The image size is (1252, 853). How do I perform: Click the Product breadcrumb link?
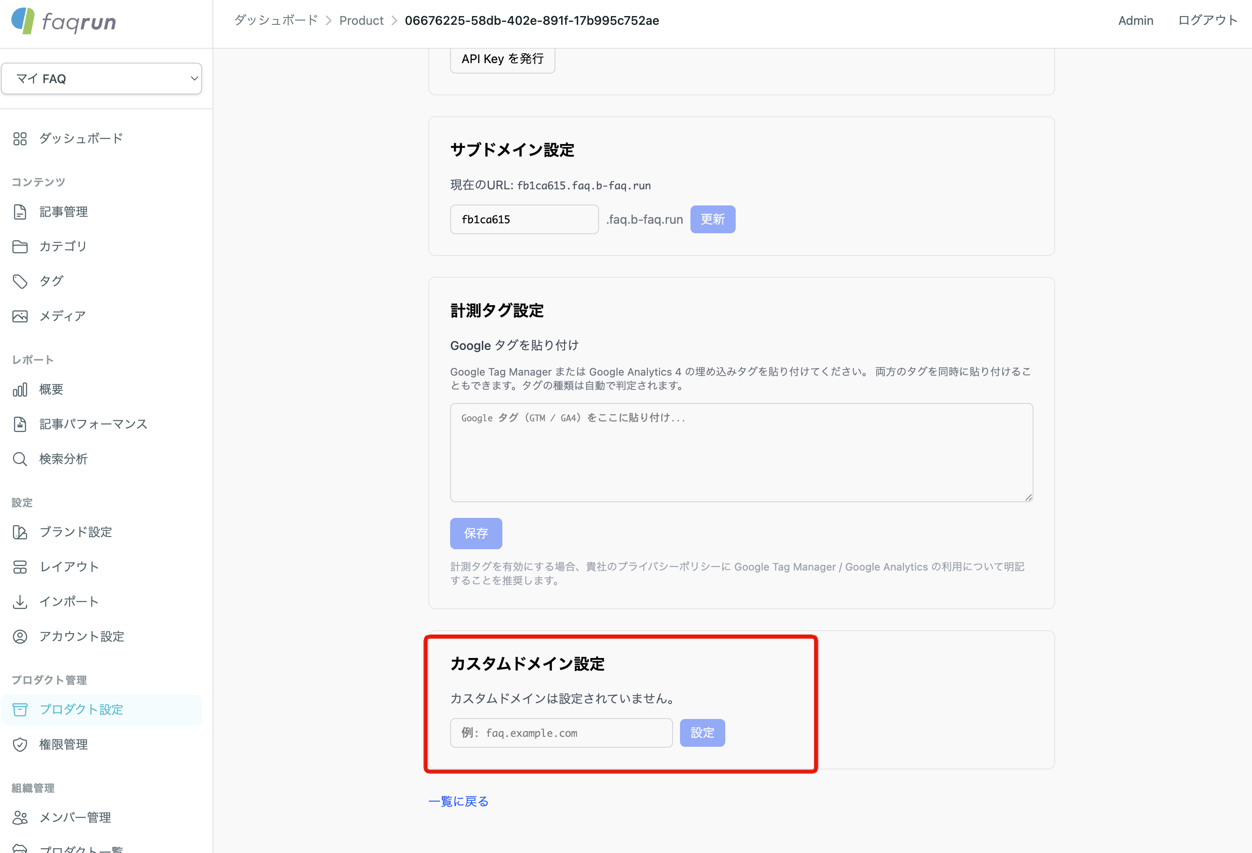(361, 20)
